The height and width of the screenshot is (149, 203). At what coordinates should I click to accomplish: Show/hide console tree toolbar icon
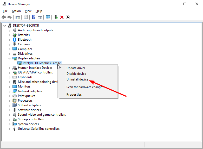(18, 17)
